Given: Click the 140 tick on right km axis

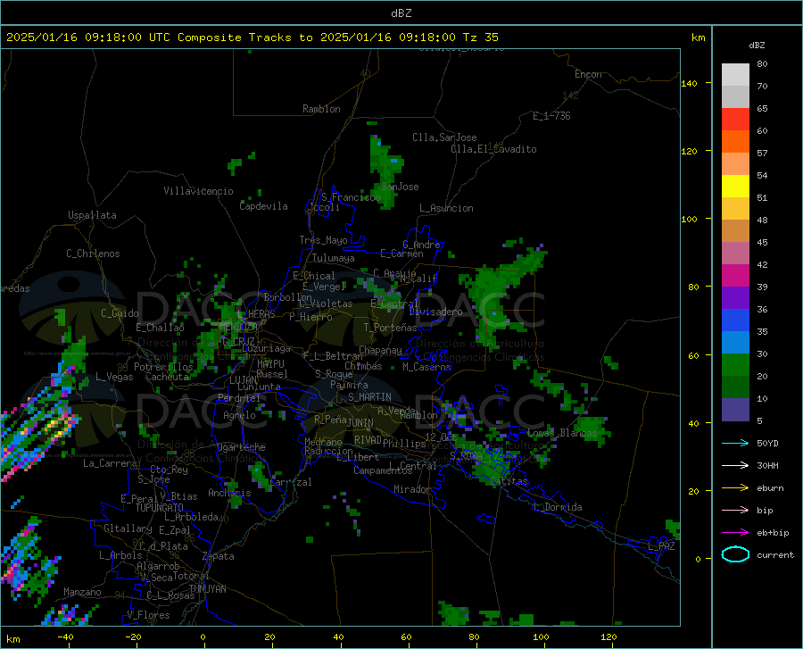Looking at the screenshot, I should coord(689,83).
